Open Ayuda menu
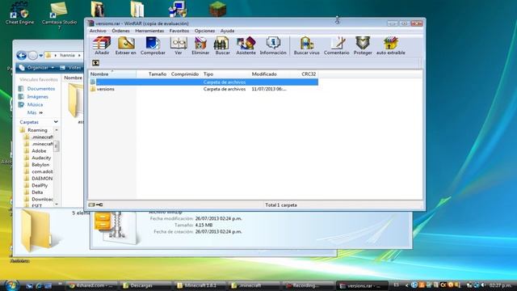 click(227, 31)
